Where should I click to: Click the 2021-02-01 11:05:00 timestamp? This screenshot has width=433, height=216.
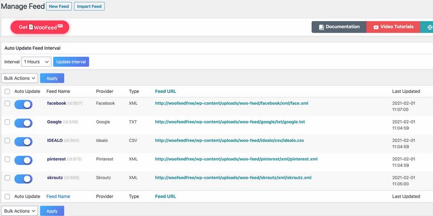click(x=404, y=180)
